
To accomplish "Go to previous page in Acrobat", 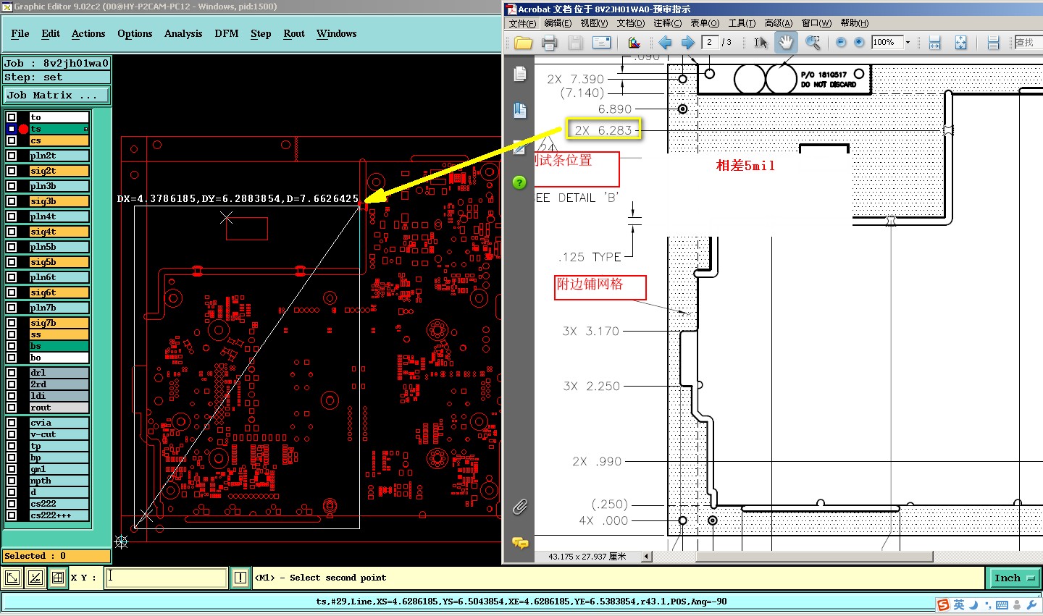I will pos(665,43).
